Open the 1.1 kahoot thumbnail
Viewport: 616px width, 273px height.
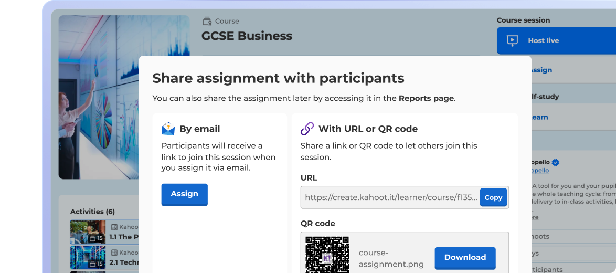[88, 232]
